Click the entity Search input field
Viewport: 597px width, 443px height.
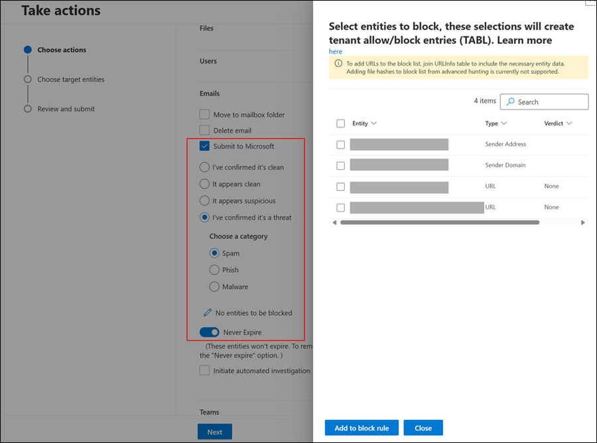click(551, 102)
